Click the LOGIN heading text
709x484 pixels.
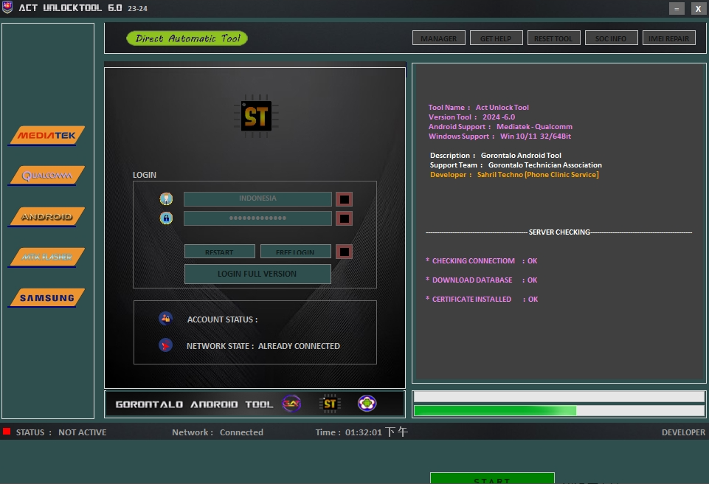click(x=145, y=175)
